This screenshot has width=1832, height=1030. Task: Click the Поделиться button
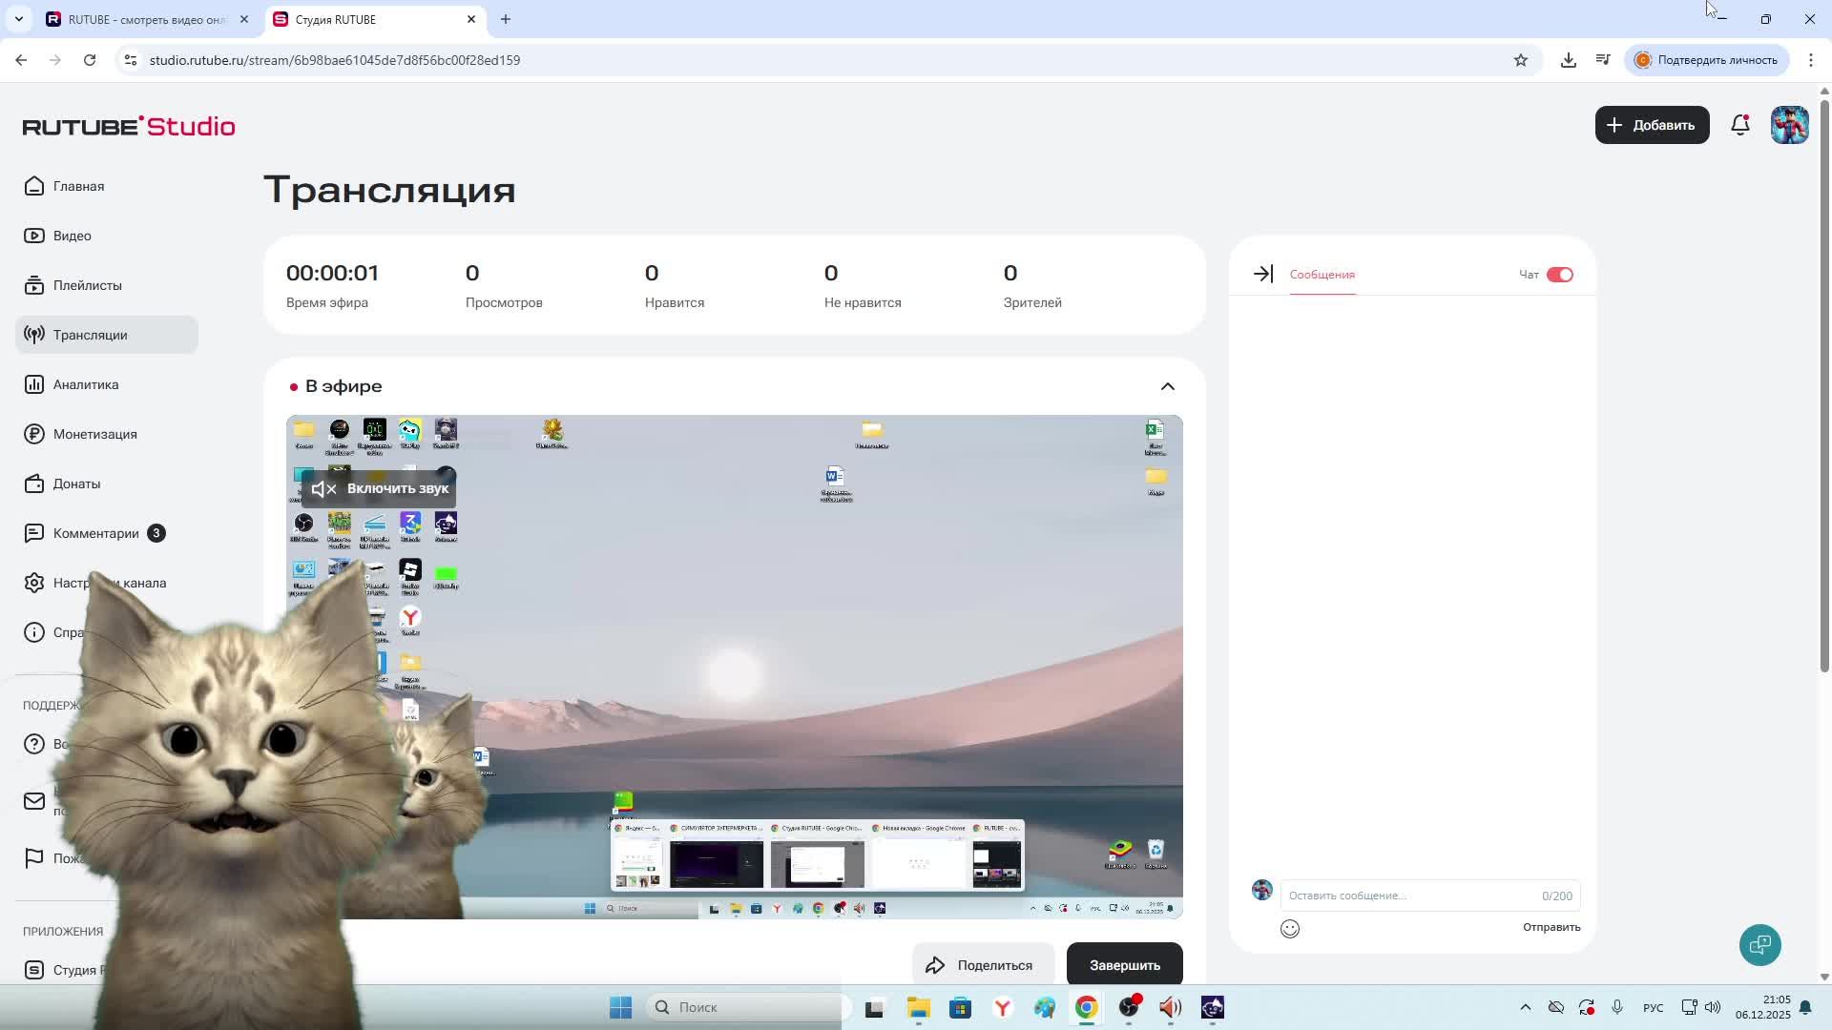point(982,965)
